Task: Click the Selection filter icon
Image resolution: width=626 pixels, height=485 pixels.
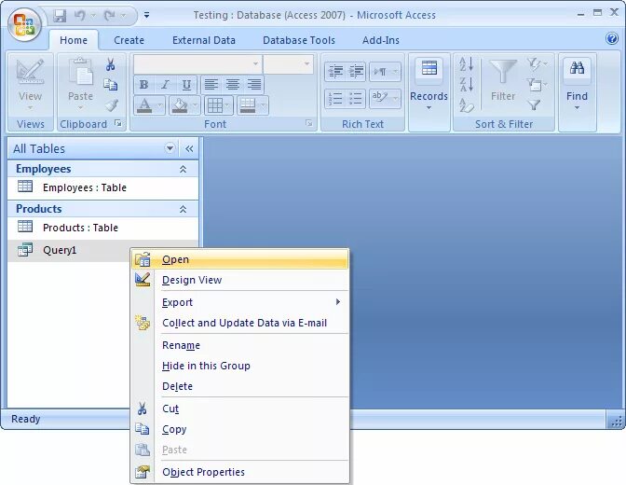Action: click(x=536, y=64)
